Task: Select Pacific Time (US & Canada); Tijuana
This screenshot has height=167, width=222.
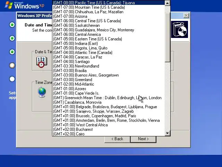Action: 109,3
